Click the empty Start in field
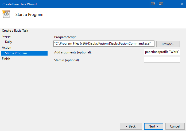 point(162,60)
